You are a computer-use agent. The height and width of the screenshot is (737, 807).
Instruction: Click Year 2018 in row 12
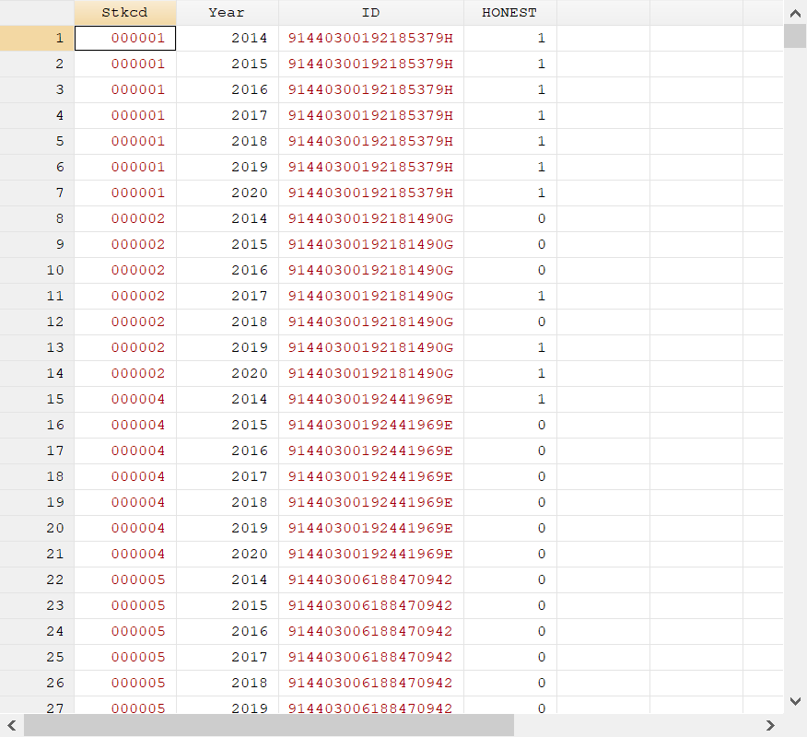[228, 322]
